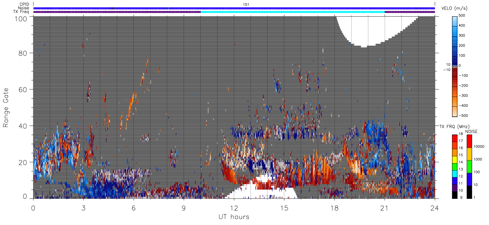
Task: Click the 10000 label on the NOISE legend
Action: [x=480, y=147]
